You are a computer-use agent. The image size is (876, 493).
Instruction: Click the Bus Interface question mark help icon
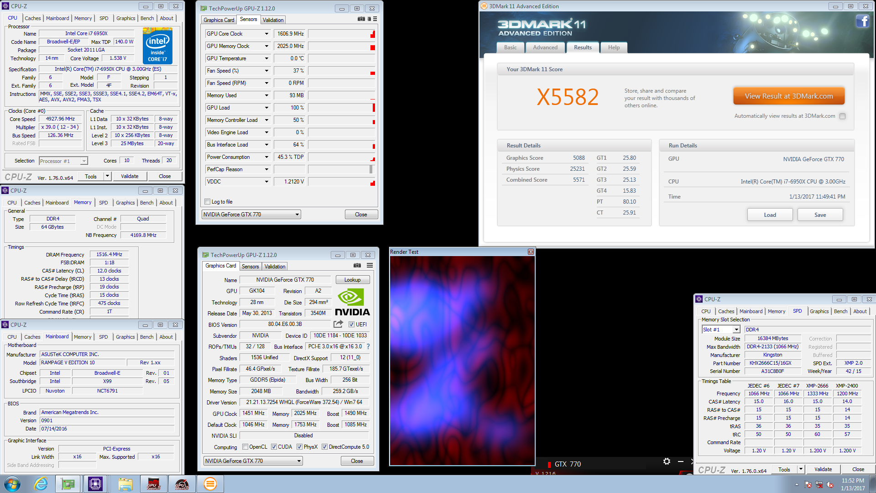(368, 346)
